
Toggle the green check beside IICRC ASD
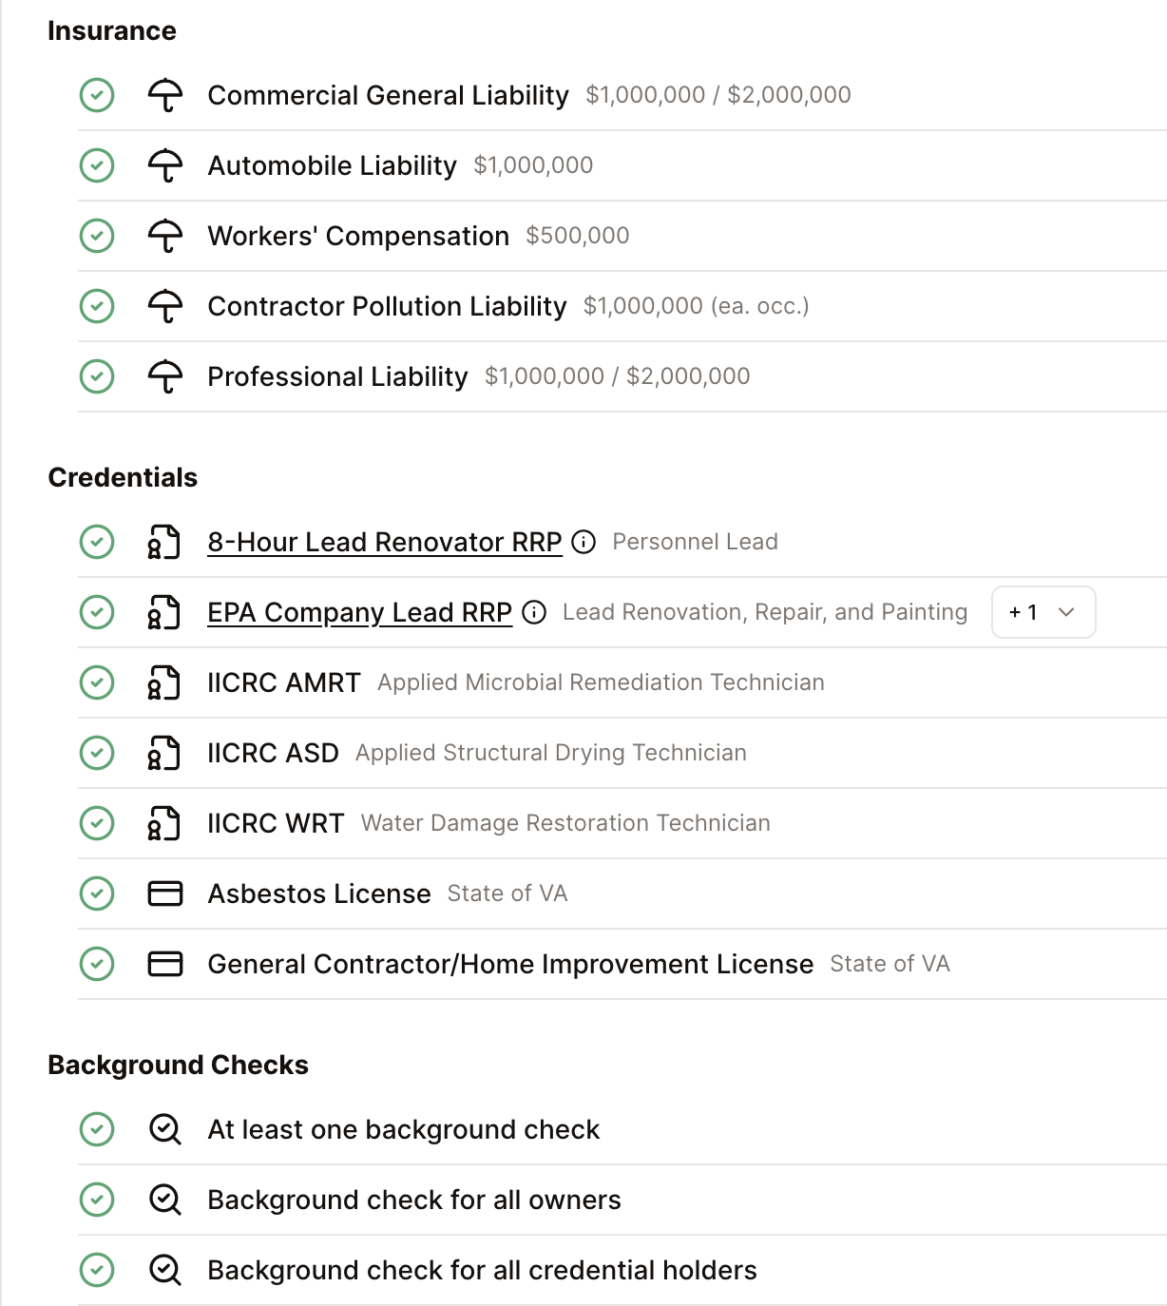[x=96, y=753]
